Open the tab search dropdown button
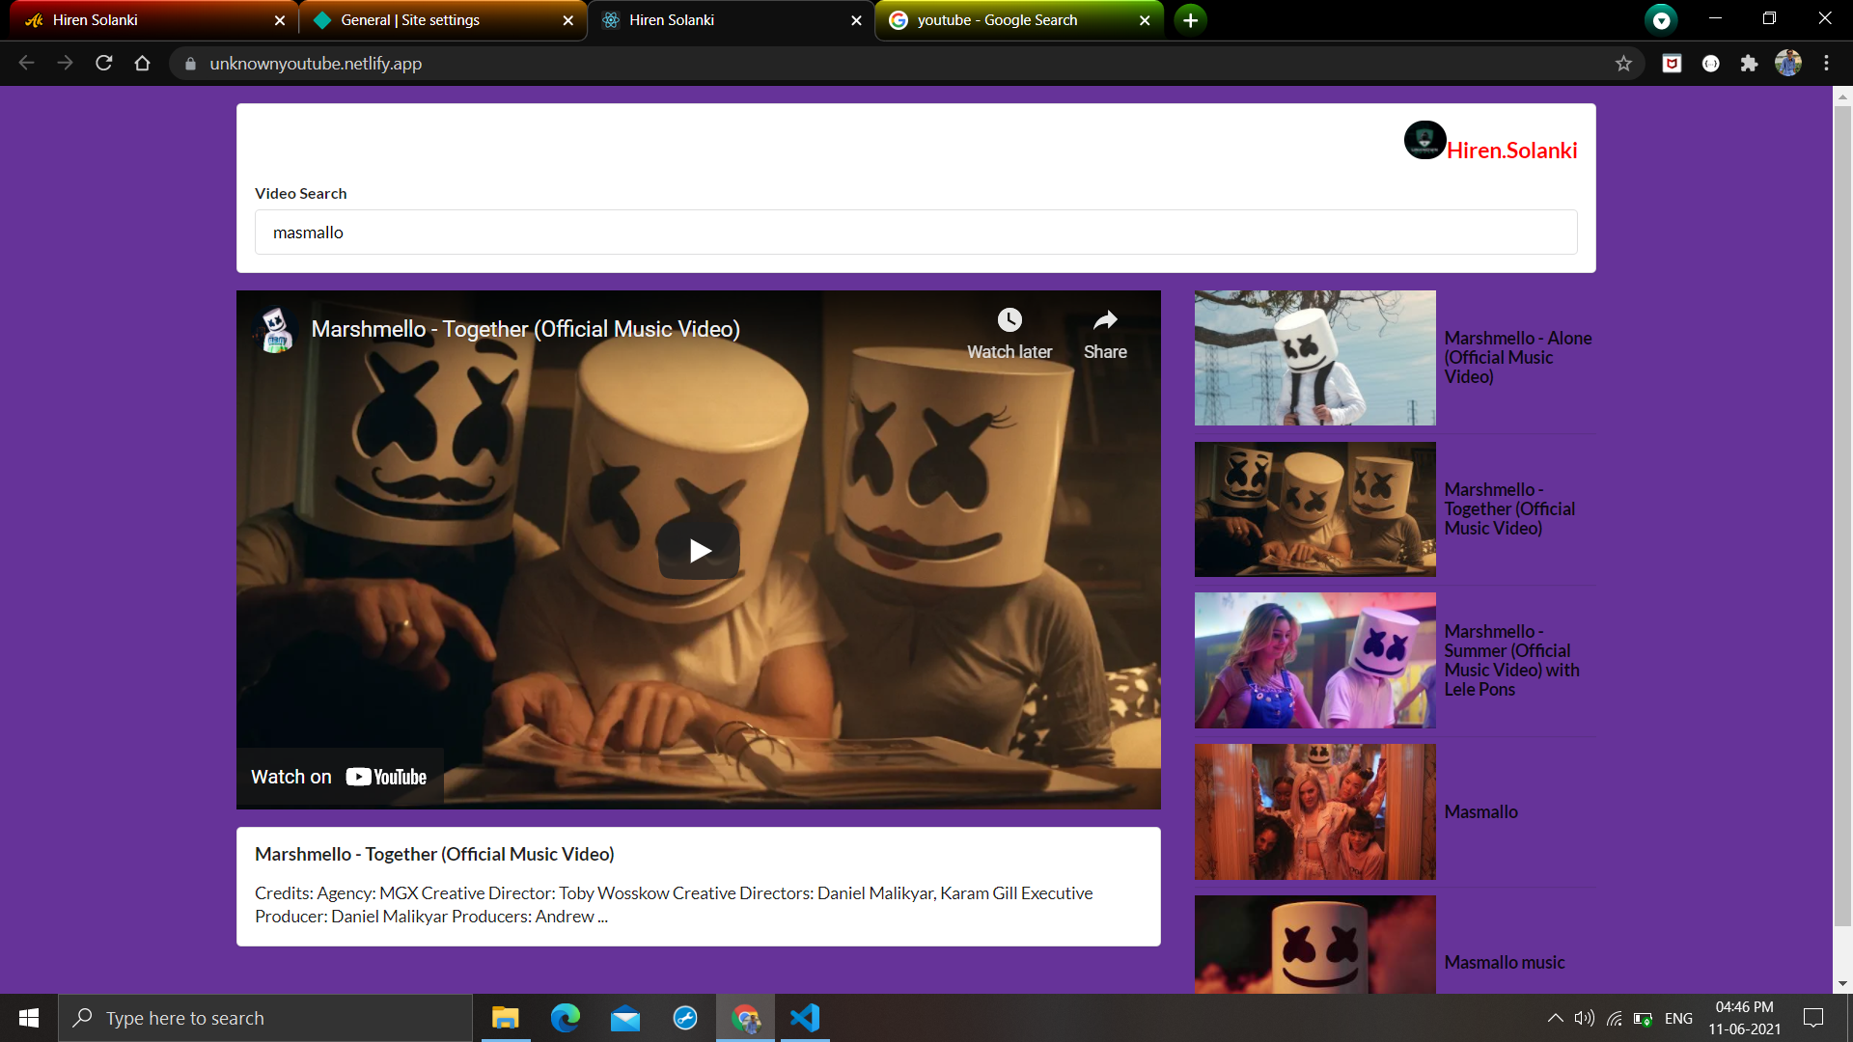 [1661, 20]
